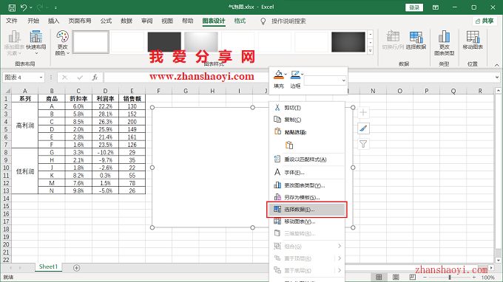
Task: Open the File tab
Action: click(12, 21)
